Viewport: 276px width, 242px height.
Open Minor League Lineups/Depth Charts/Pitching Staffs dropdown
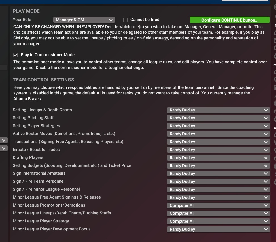pos(218,213)
